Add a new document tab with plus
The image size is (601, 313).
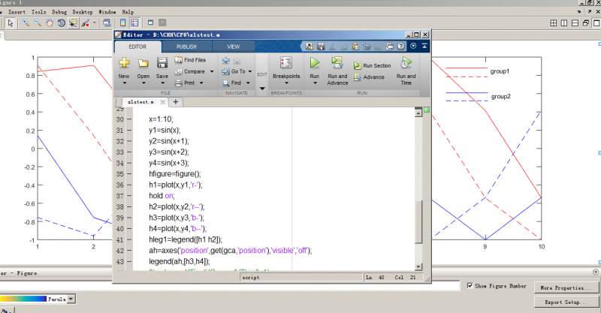(176, 102)
